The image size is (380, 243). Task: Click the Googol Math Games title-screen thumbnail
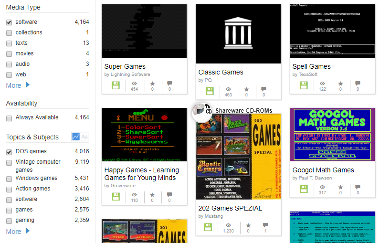332,135
